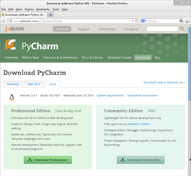Click the Professional Edition heading
191x176 pixels.
click(x=31, y=111)
